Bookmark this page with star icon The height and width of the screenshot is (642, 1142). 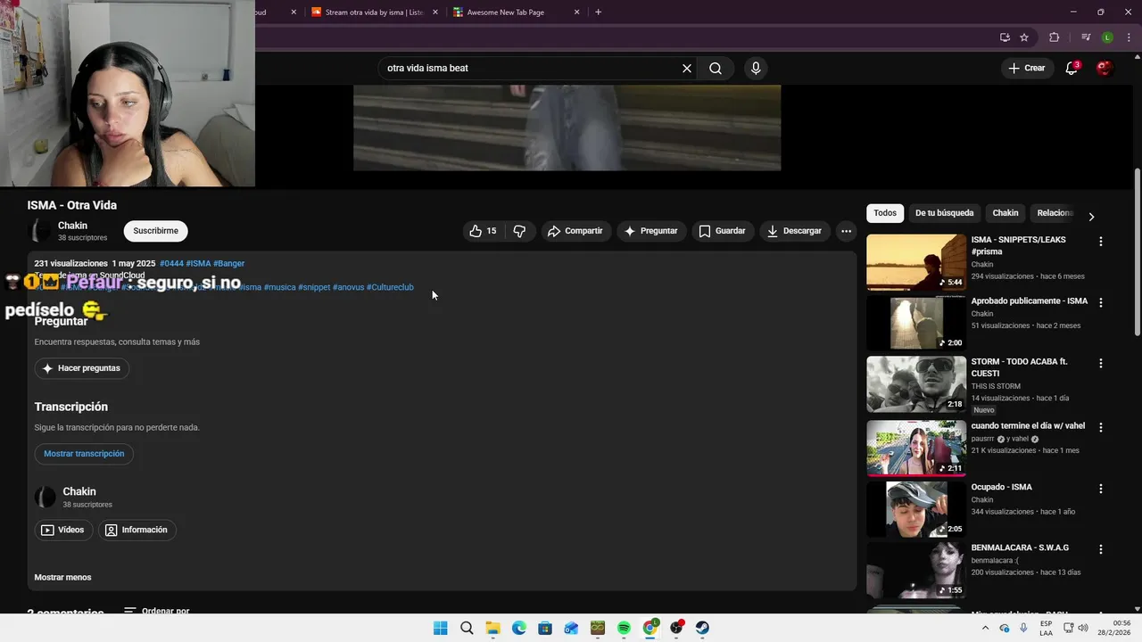pyautogui.click(x=1024, y=37)
